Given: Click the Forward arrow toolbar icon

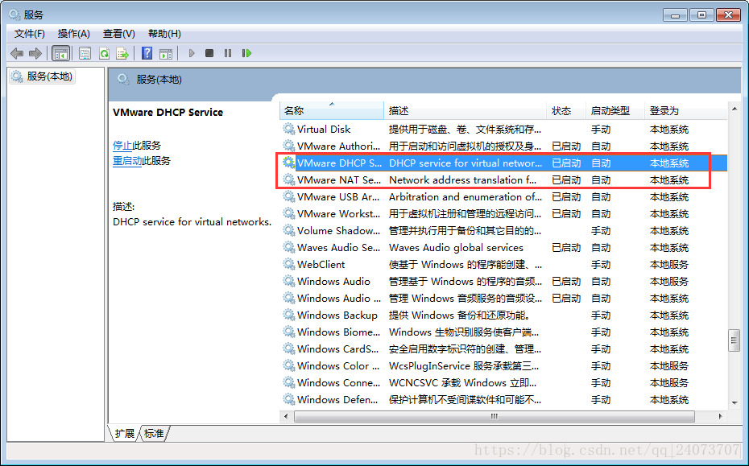Looking at the screenshot, I should (x=35, y=53).
